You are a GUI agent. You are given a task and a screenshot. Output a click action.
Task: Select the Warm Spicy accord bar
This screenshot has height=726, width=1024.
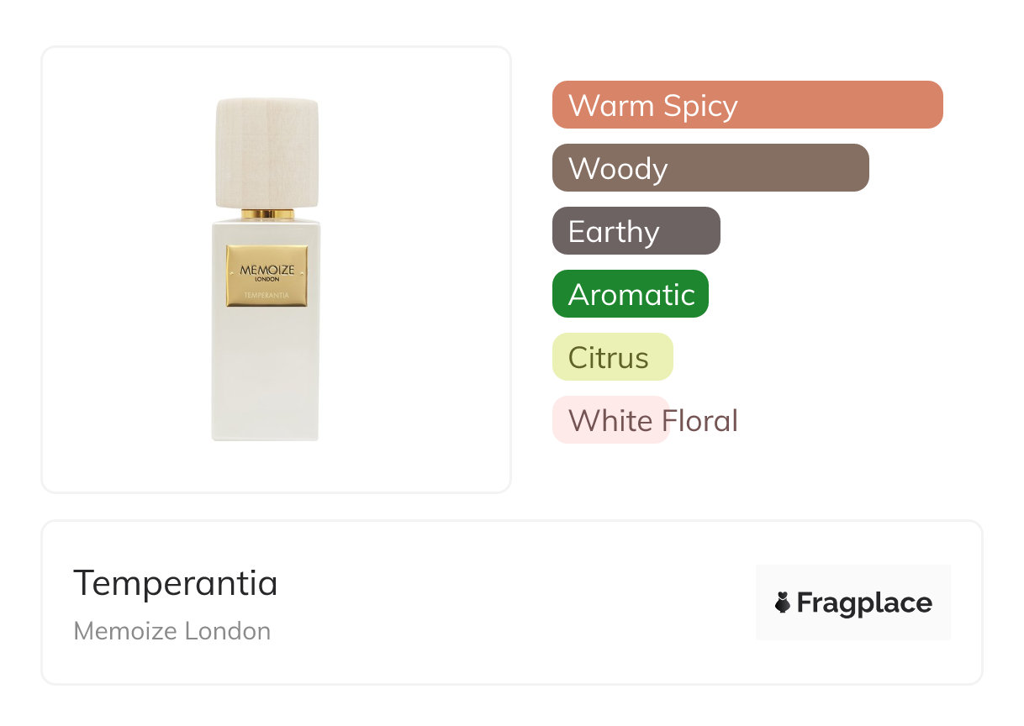(x=747, y=105)
